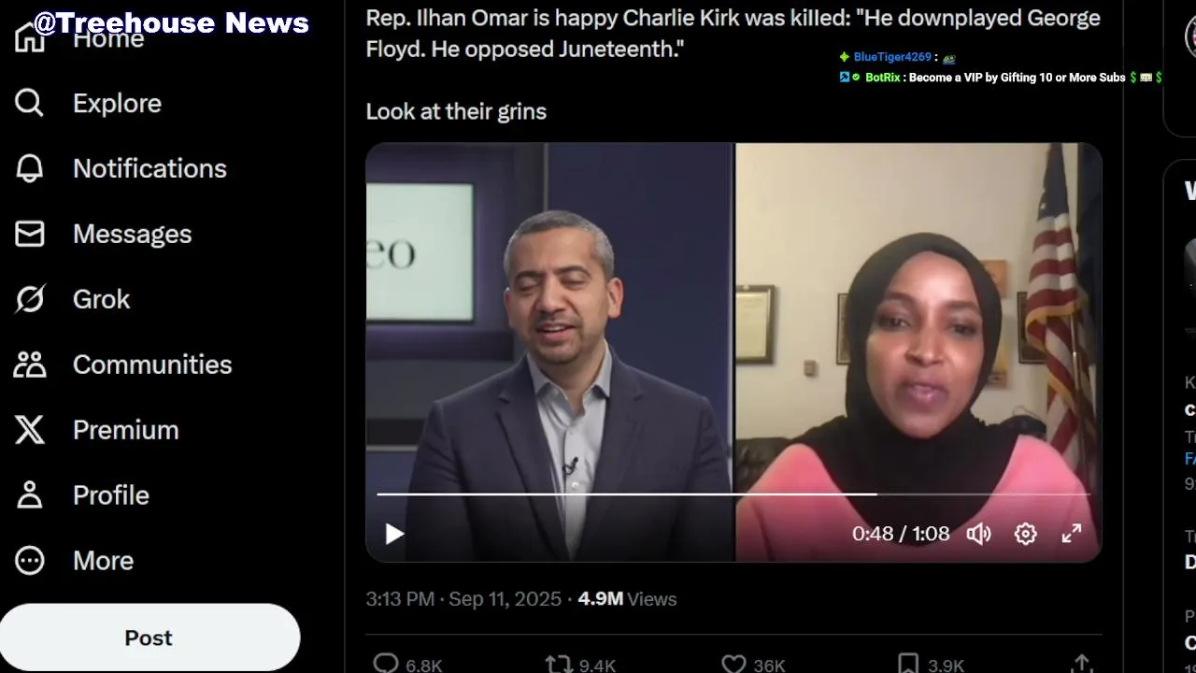Open the Communities section
1196x673 pixels.
122,365
